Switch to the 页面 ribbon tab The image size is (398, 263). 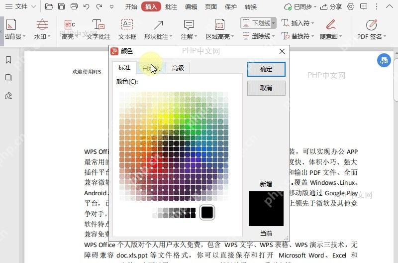tap(211, 6)
